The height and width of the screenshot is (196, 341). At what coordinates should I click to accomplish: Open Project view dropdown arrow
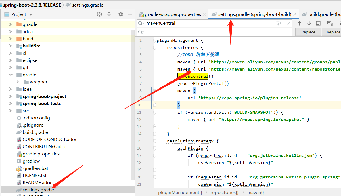point(31,14)
